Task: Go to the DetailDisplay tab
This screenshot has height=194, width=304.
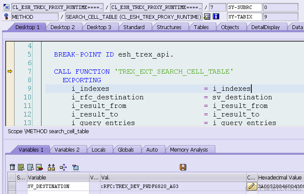Action: pyautogui.click(x=265, y=27)
